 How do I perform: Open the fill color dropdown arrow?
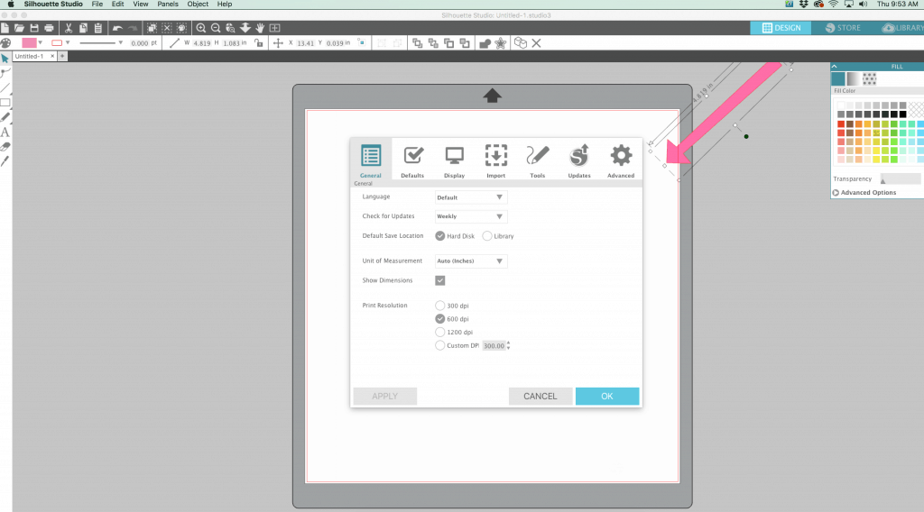tap(40, 43)
